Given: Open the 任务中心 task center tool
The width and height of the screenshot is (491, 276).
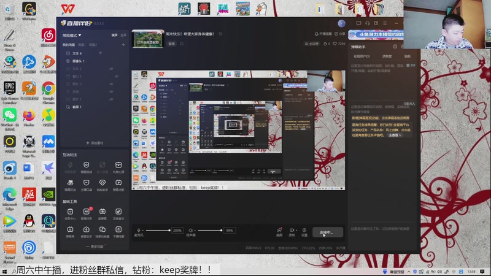Looking at the screenshot, I should (70, 214).
